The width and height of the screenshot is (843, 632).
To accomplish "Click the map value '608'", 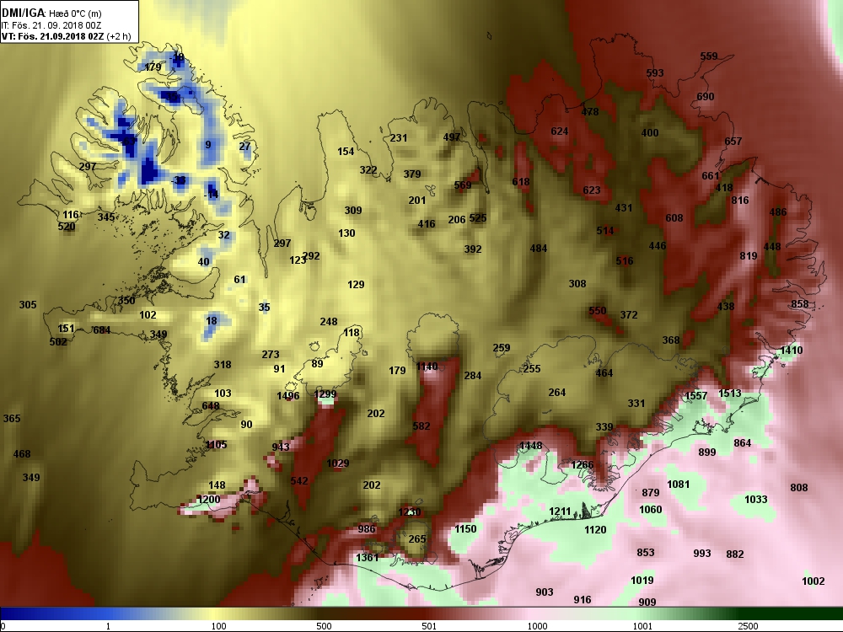I will tap(674, 218).
